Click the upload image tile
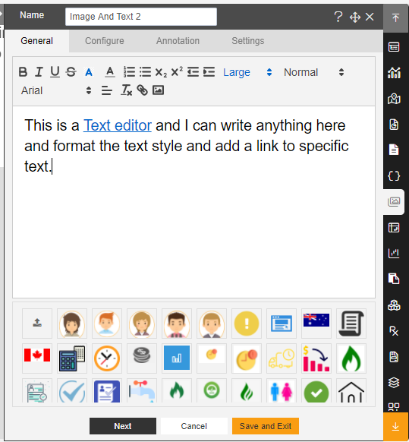 click(37, 324)
